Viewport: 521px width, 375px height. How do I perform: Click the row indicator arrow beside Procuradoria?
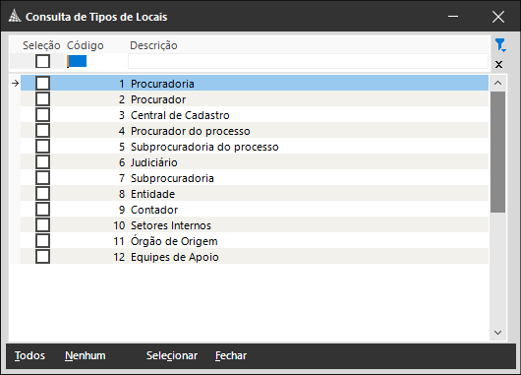[x=16, y=84]
